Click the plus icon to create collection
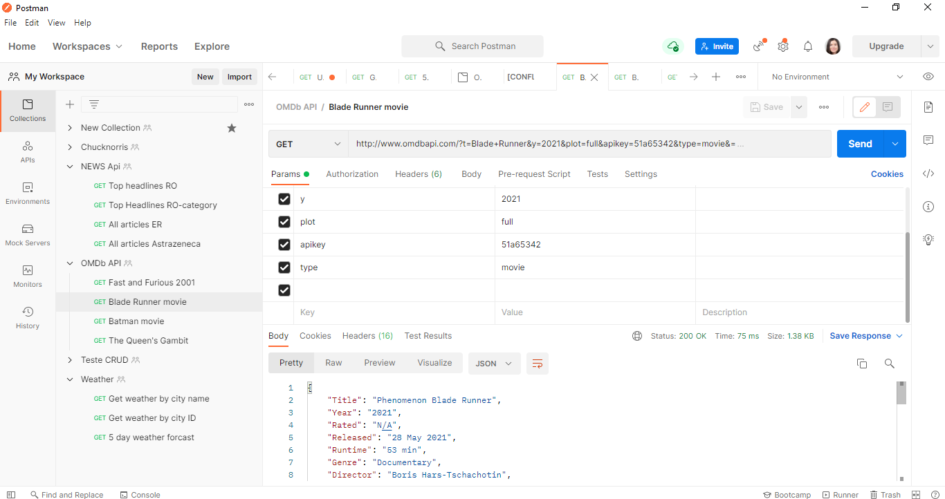This screenshot has height=499, width=945. coord(70,104)
